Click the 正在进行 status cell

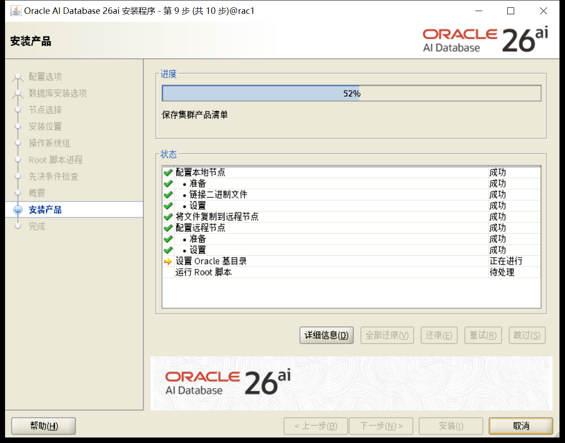[x=514, y=261]
